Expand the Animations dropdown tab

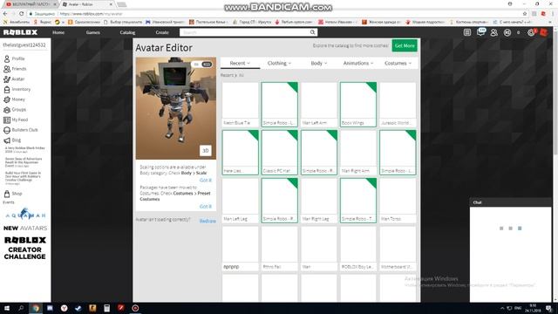click(358, 63)
